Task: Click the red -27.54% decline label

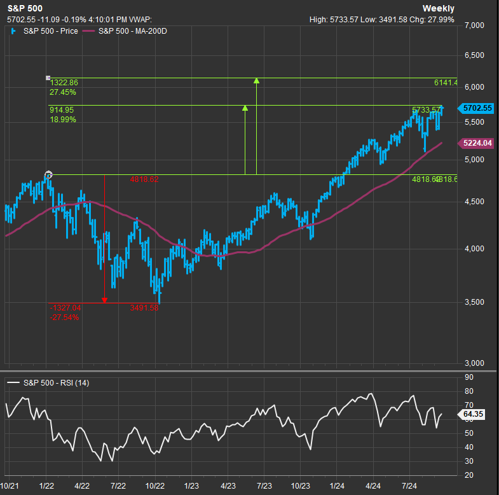Action: [64, 317]
